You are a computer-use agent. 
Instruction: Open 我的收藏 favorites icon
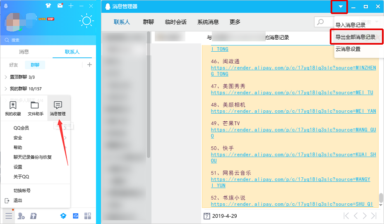click(13, 108)
